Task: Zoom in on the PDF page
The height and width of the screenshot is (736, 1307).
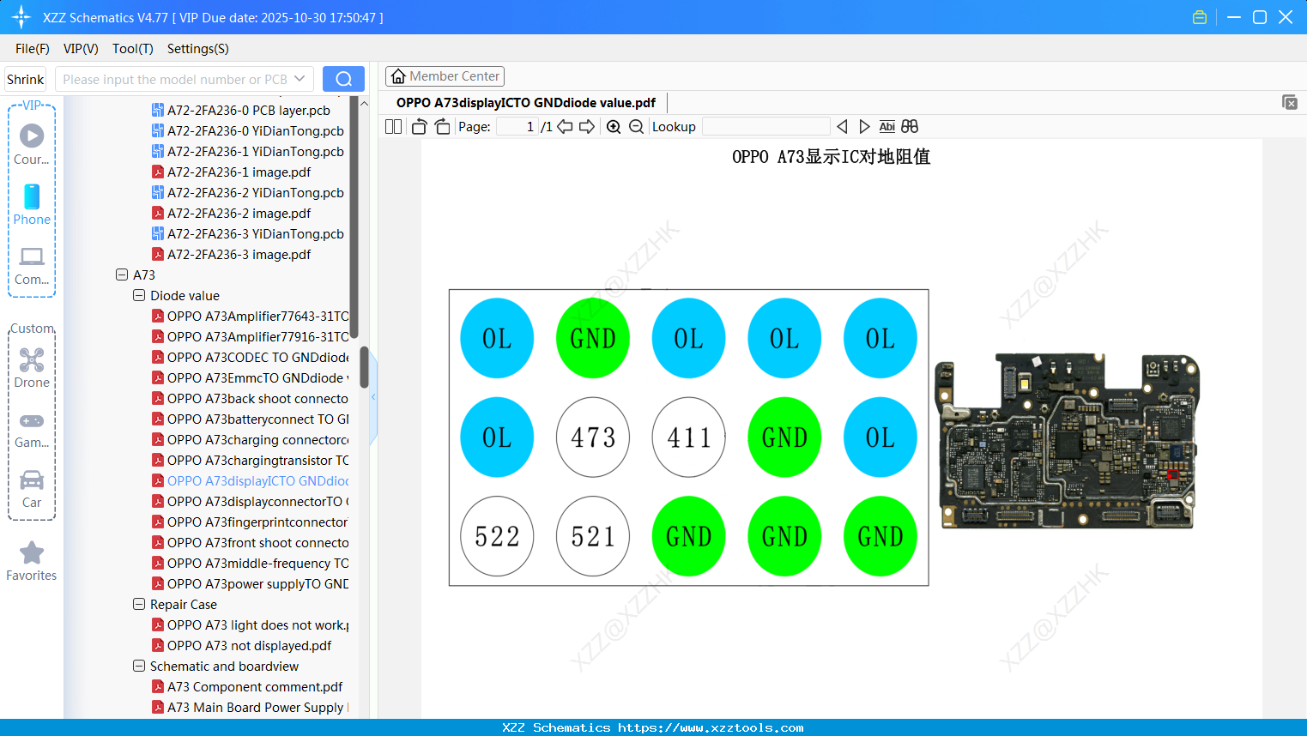Action: [614, 126]
